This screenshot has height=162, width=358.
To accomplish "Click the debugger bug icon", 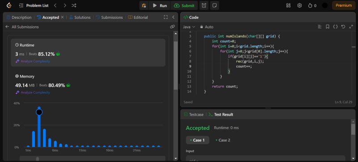I will click(x=144, y=5).
